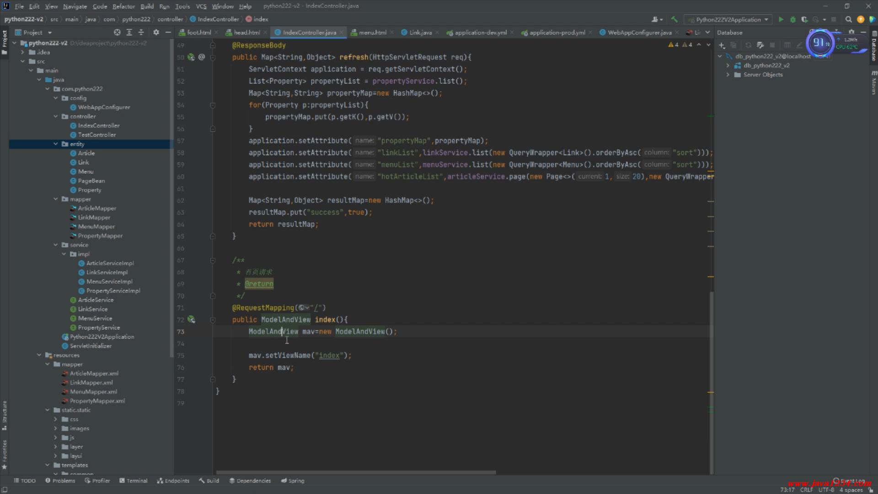
Task: Open the Terminal tool window button
Action: (x=133, y=481)
